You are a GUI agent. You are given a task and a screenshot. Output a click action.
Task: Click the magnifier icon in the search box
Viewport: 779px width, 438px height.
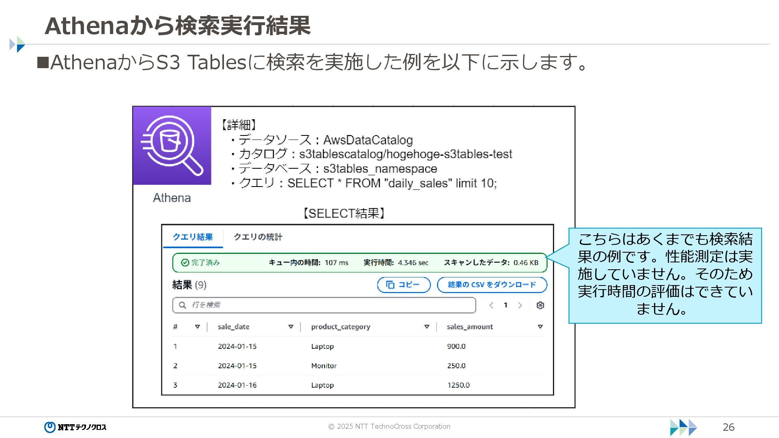[183, 305]
